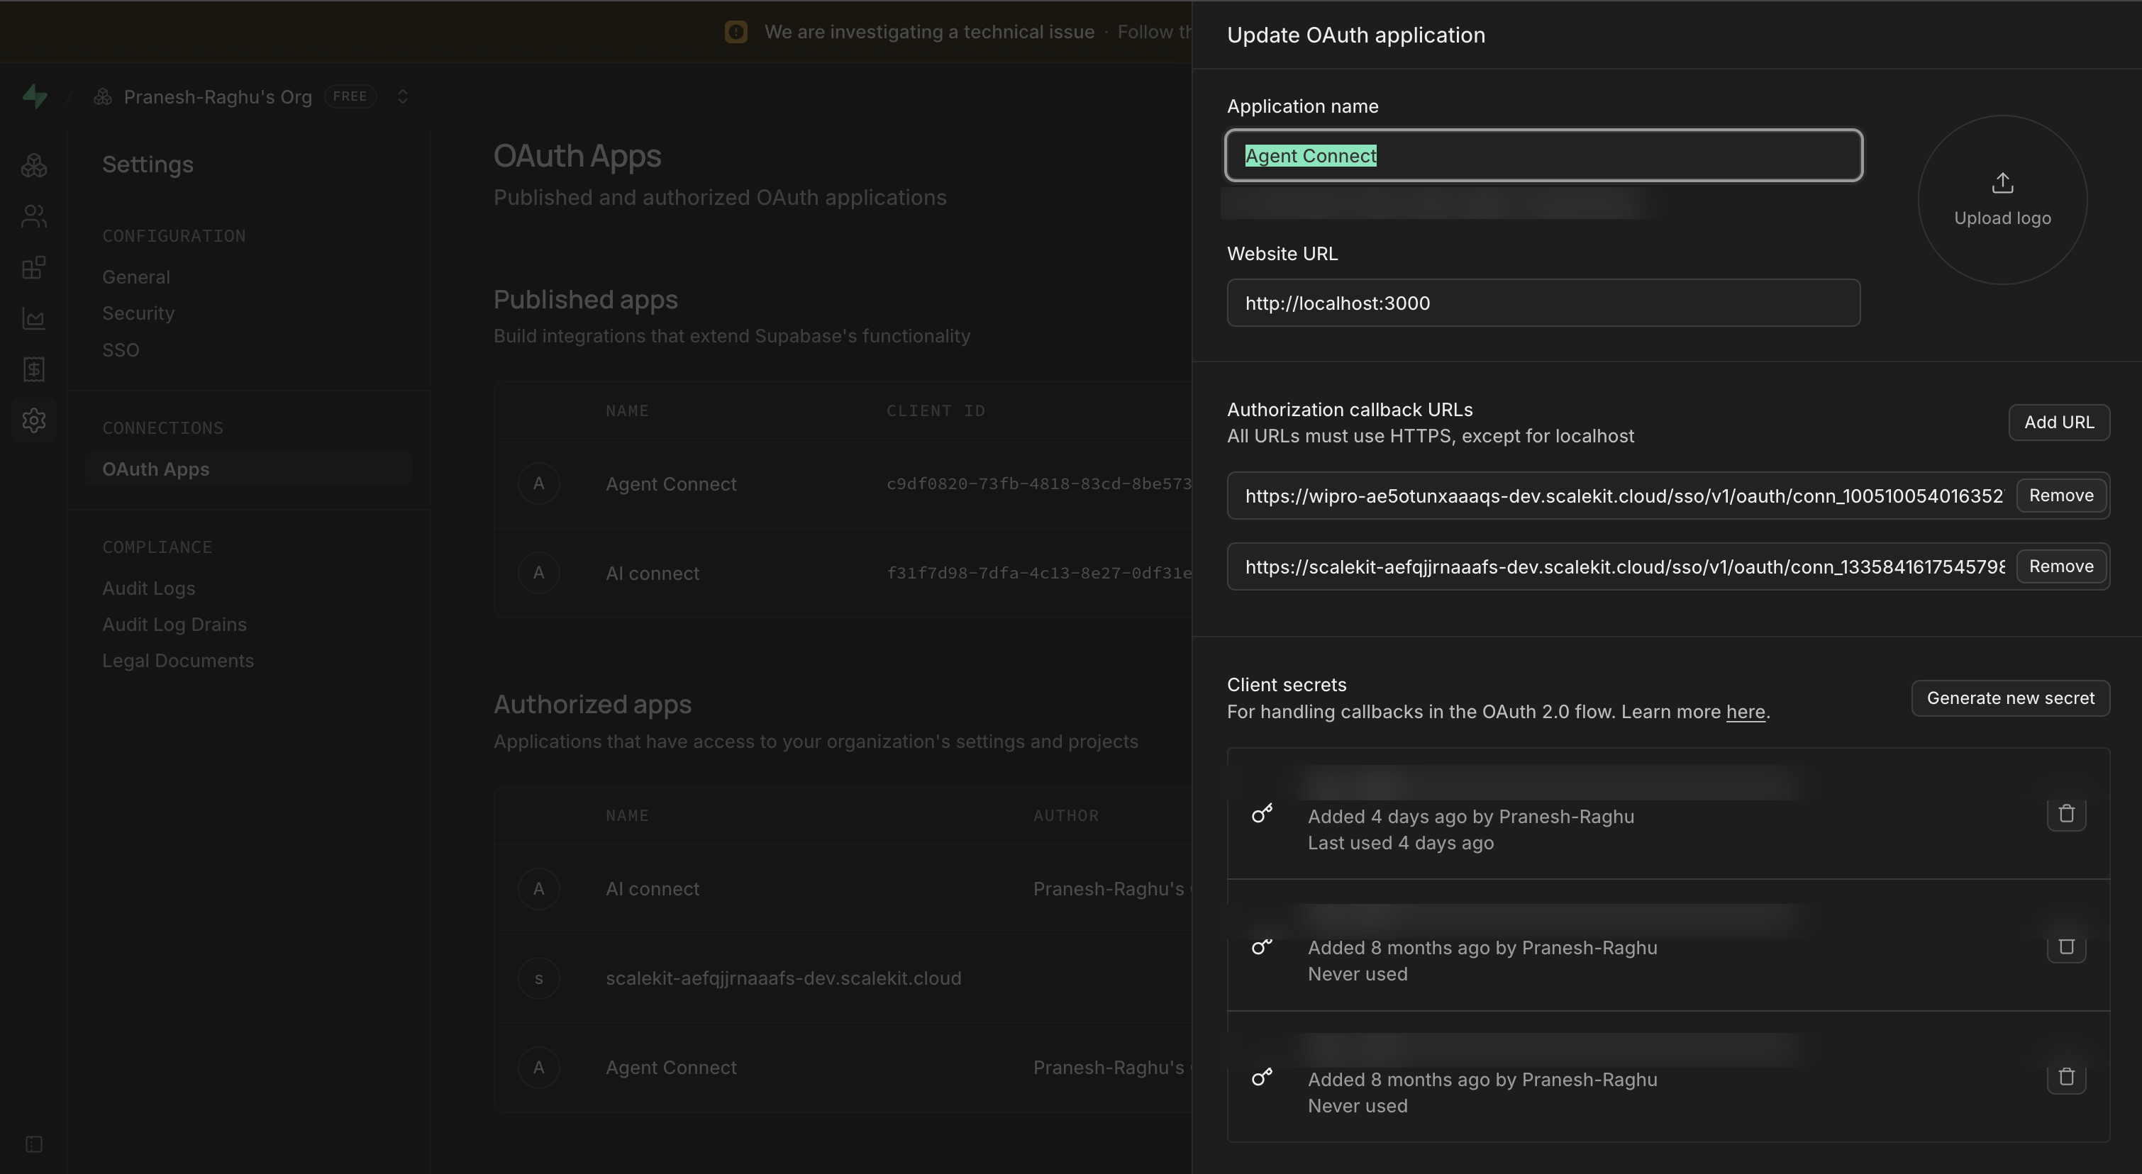Image resolution: width=2142 pixels, height=1174 pixels.
Task: Click Upload logo circle
Action: click(x=2002, y=199)
